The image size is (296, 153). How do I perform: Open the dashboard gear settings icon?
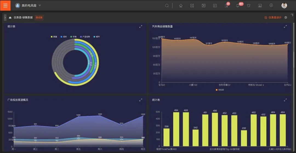click(286, 18)
